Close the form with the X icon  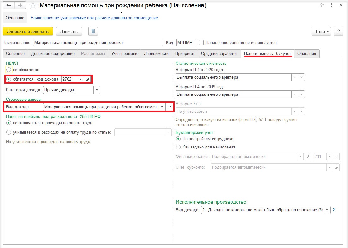pyautogui.click(x=341, y=5)
